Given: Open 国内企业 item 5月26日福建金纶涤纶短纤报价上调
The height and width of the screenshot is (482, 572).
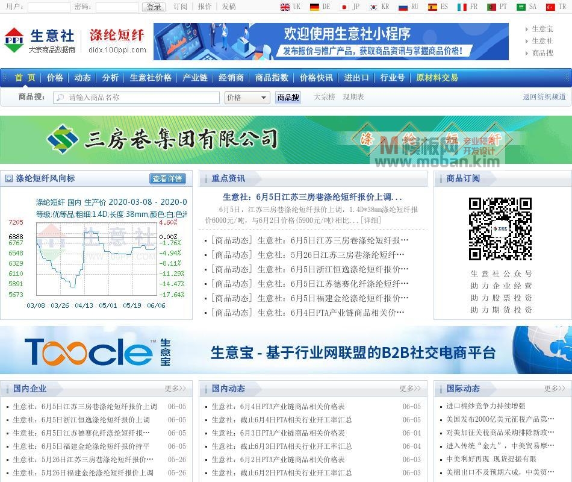Looking at the screenshot, I should coord(83,473).
